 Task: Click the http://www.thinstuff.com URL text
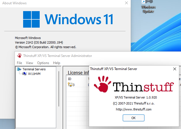coord(134,109)
